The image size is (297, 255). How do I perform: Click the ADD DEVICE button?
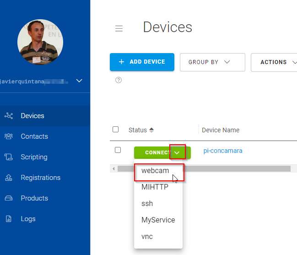point(142,62)
